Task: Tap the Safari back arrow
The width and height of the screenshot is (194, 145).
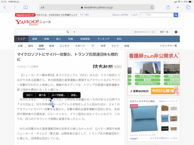Action: 5,7
